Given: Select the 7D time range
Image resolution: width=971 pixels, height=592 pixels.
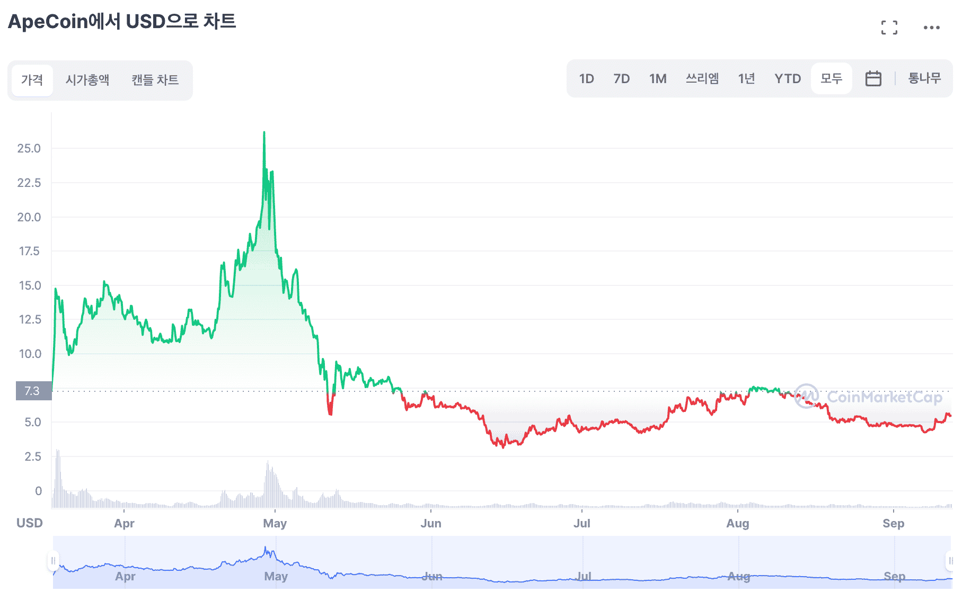Looking at the screenshot, I should (621, 78).
